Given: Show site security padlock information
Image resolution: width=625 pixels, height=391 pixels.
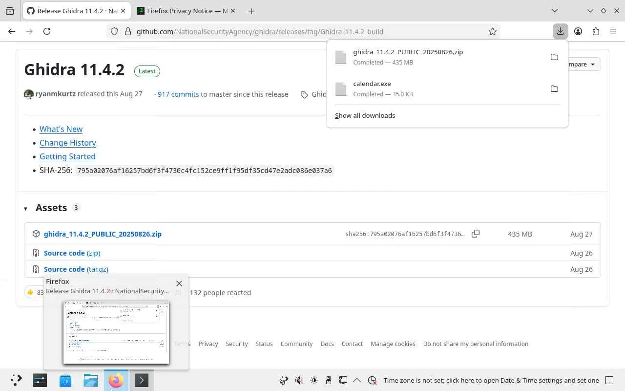Looking at the screenshot, I should pyautogui.click(x=128, y=31).
